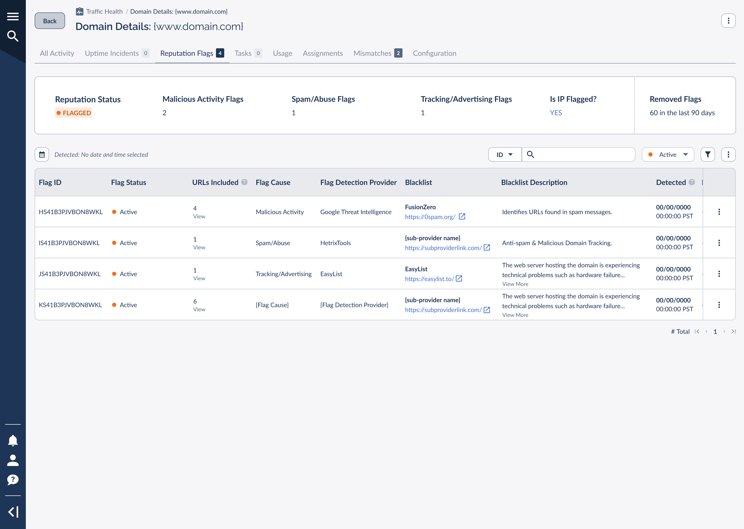Open the Active status filter dropdown

tap(668, 154)
